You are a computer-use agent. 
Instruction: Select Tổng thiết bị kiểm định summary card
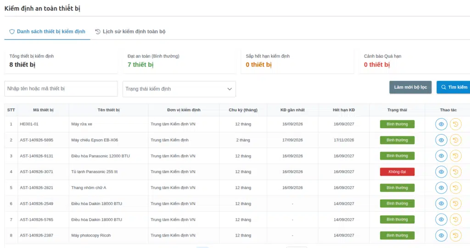pos(61,61)
